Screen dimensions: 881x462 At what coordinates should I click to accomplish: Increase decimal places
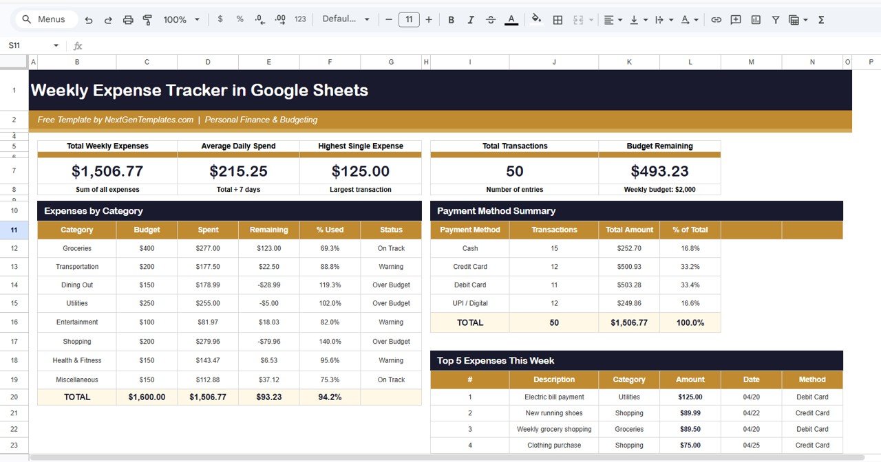pos(280,20)
